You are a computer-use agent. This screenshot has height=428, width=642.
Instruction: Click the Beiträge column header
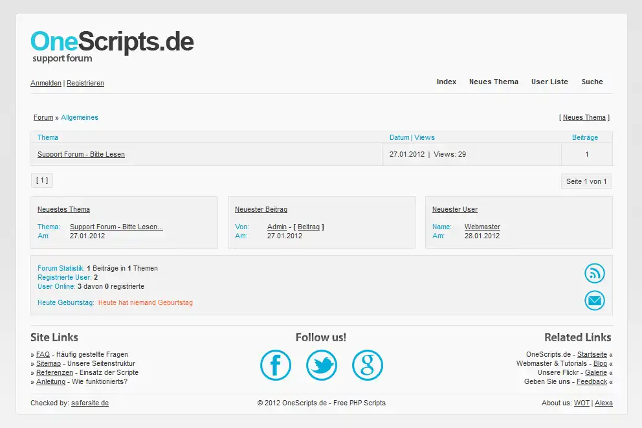pyautogui.click(x=584, y=138)
